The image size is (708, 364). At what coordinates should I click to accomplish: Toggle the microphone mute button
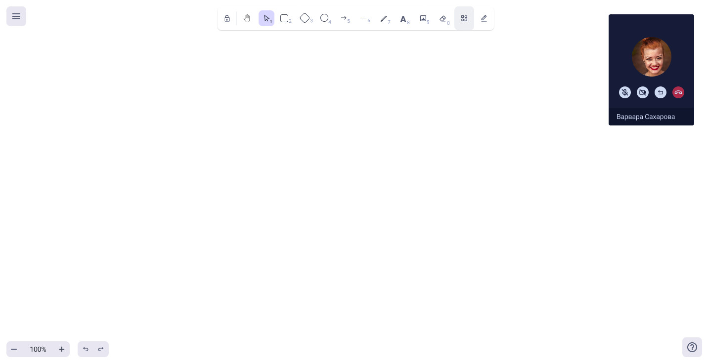[x=625, y=92]
